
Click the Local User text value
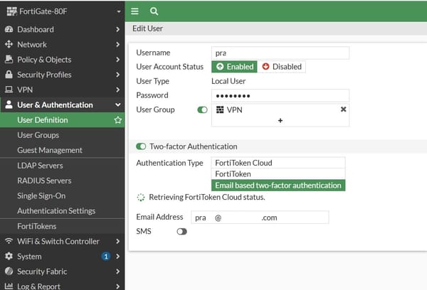[x=228, y=81]
